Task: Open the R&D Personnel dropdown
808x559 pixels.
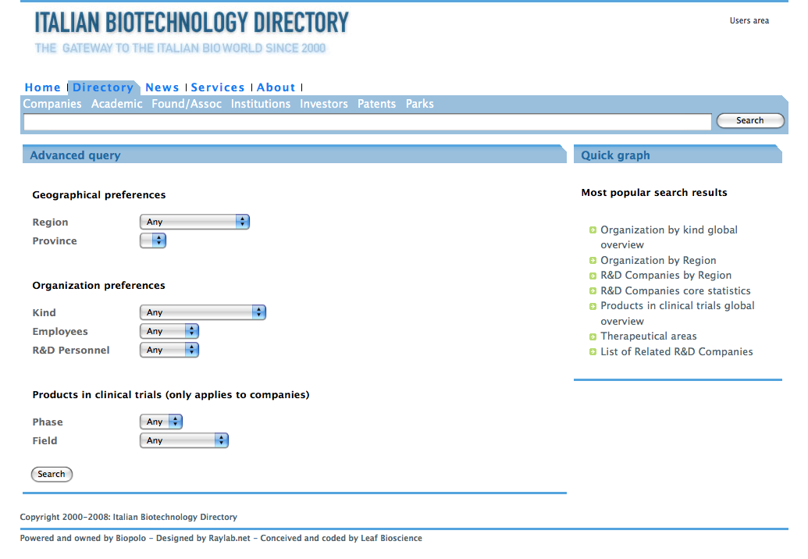Action: 169,350
